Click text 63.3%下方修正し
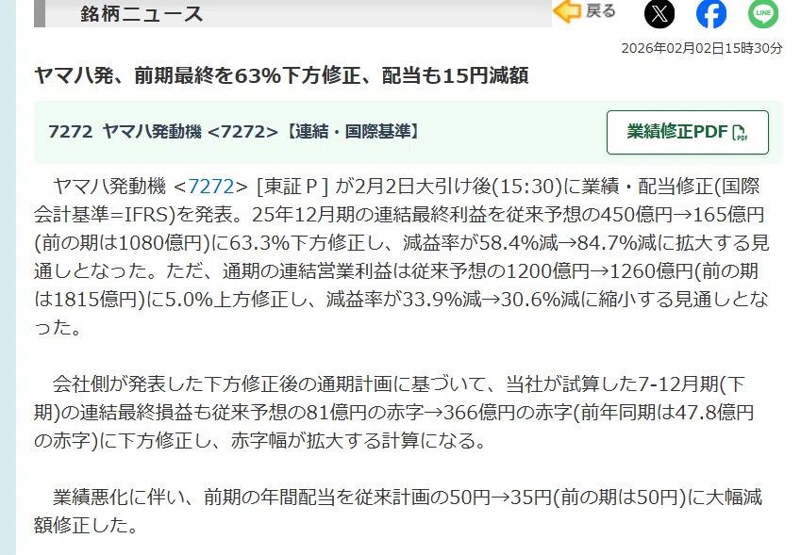Image resolution: width=801 pixels, height=555 pixels. tap(307, 243)
